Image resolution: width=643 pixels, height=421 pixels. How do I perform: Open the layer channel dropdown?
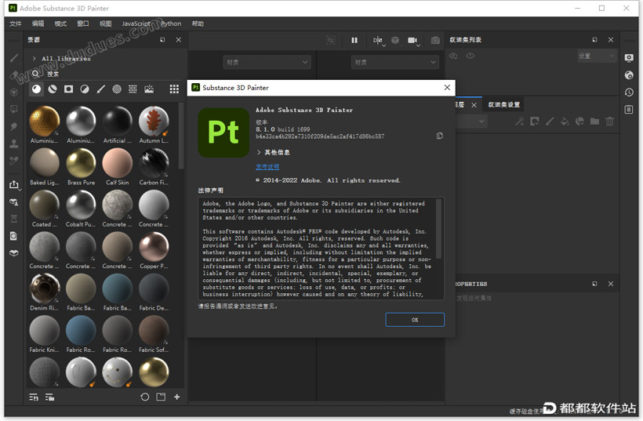click(471, 122)
